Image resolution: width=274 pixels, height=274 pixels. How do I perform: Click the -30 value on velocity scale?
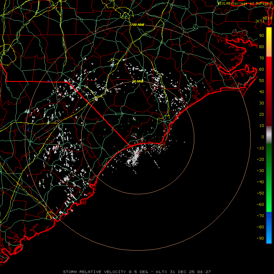[x=260, y=171]
